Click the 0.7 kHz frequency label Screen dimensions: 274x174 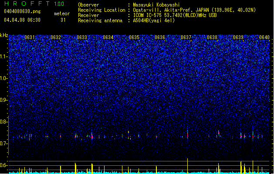(x=3, y=144)
